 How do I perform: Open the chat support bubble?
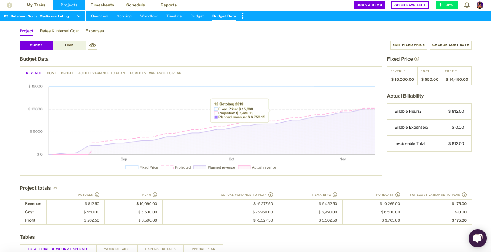[477, 238]
